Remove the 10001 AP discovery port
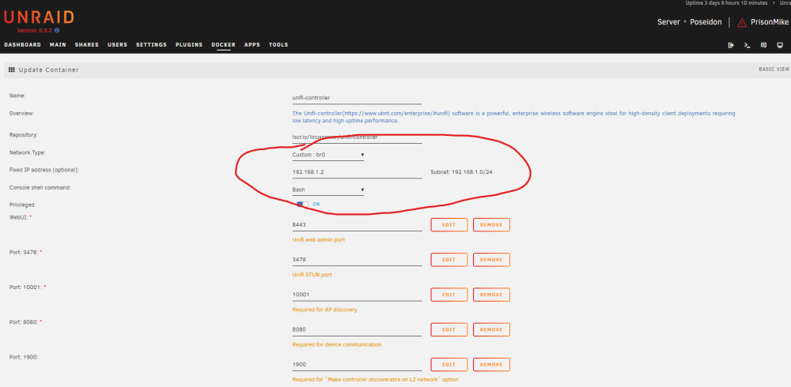791x387 pixels. coord(491,295)
